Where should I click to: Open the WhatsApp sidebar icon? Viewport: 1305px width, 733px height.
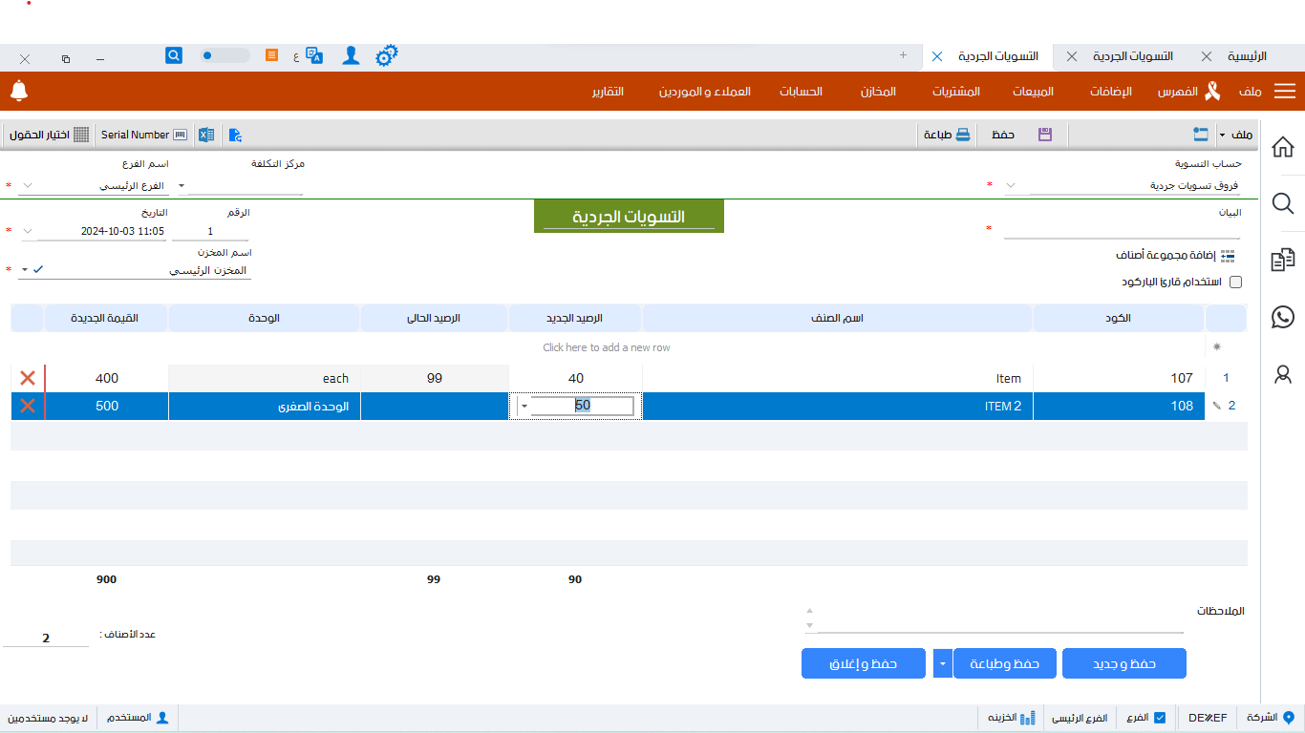[1283, 317]
